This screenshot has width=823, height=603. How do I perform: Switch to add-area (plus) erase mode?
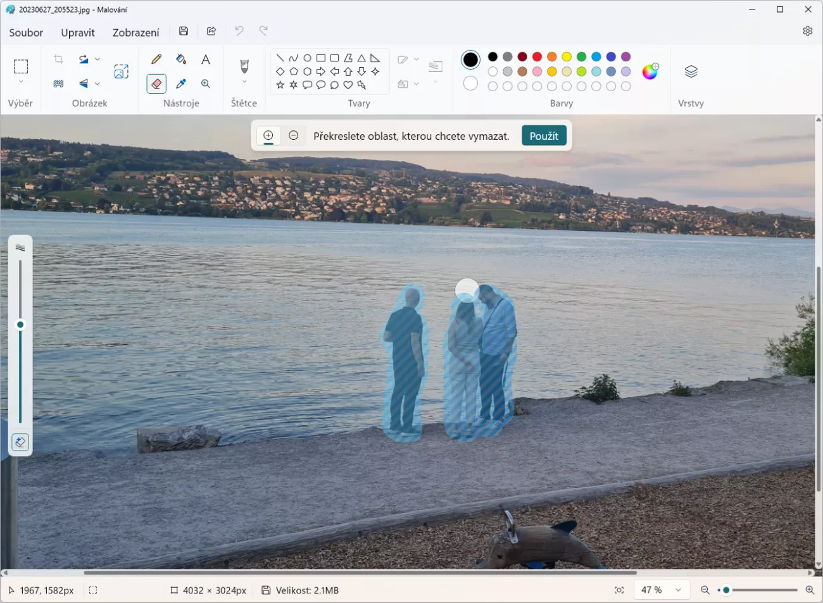(x=268, y=135)
